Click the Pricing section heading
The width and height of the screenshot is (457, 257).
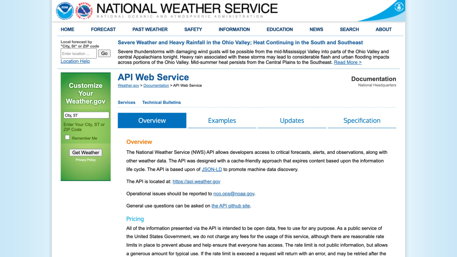(x=135, y=219)
